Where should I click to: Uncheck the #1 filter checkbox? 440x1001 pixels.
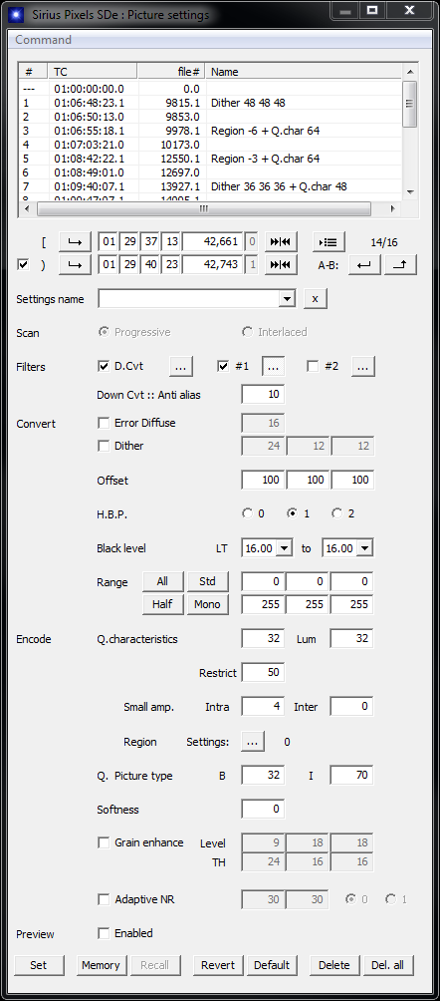tap(223, 366)
